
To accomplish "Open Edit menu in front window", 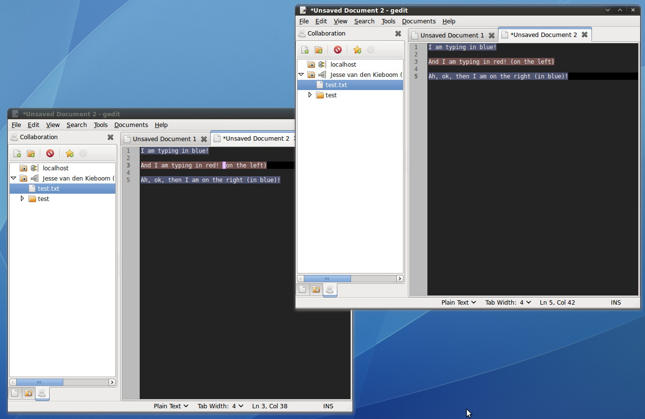I will tap(321, 21).
